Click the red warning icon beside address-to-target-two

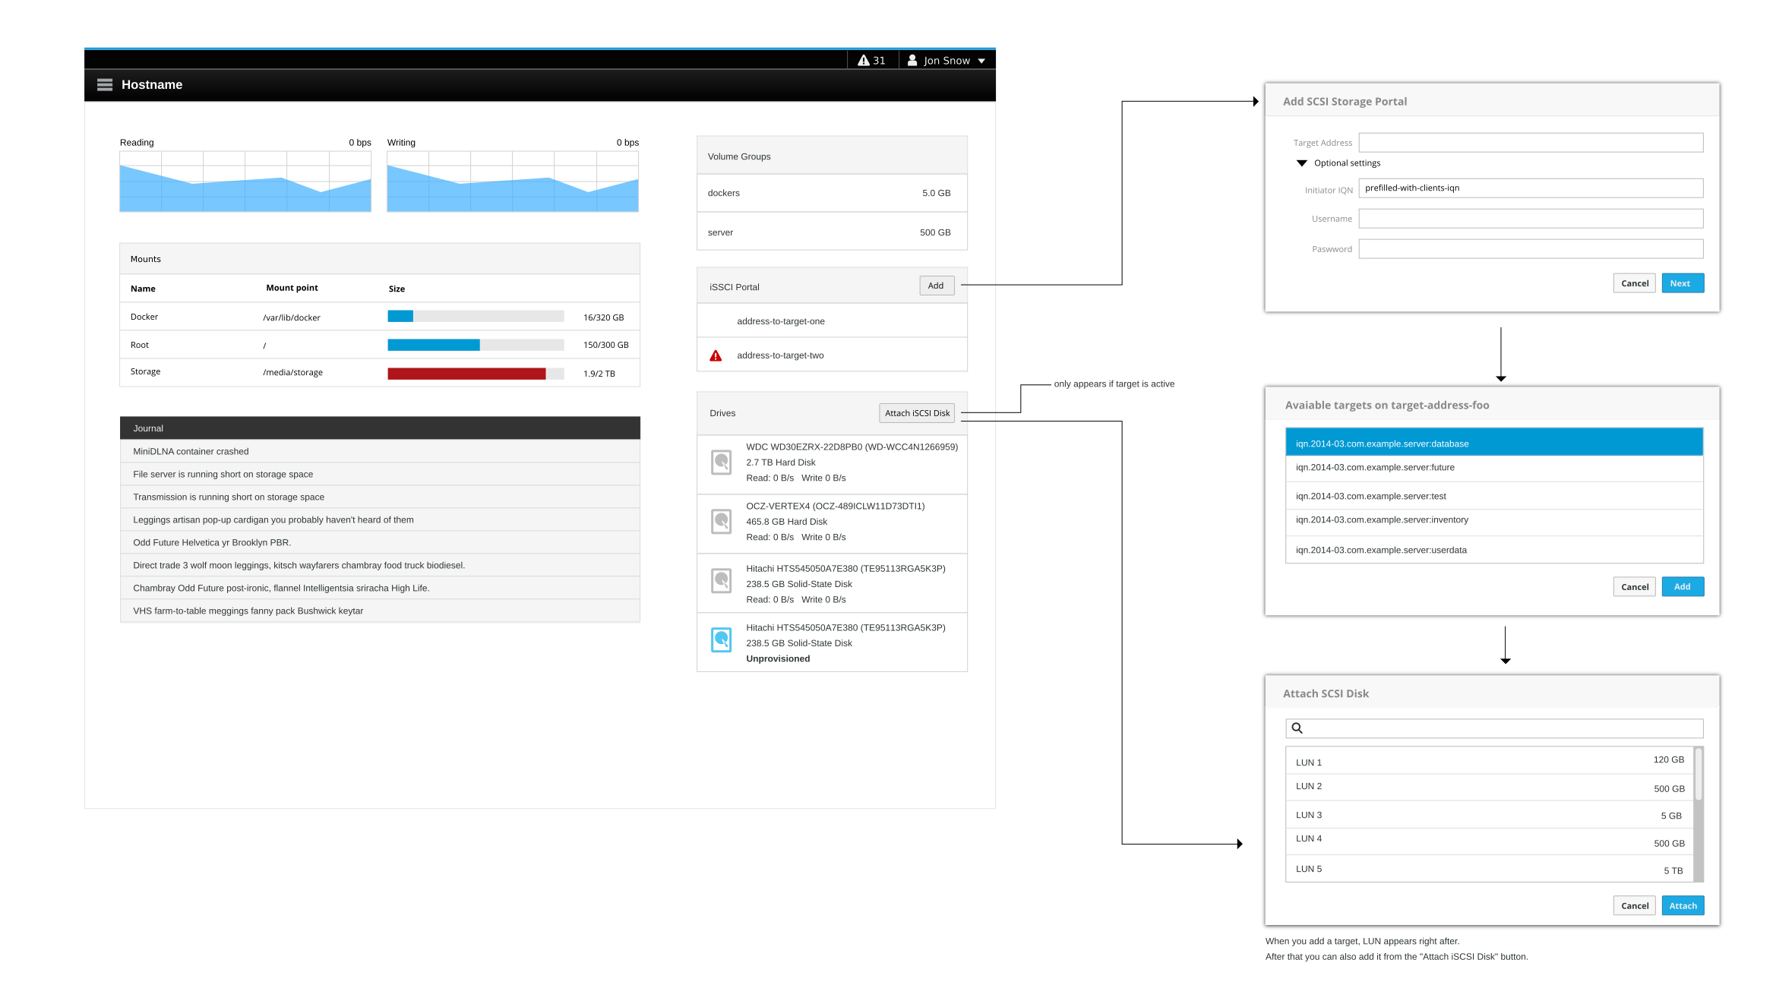coord(716,355)
